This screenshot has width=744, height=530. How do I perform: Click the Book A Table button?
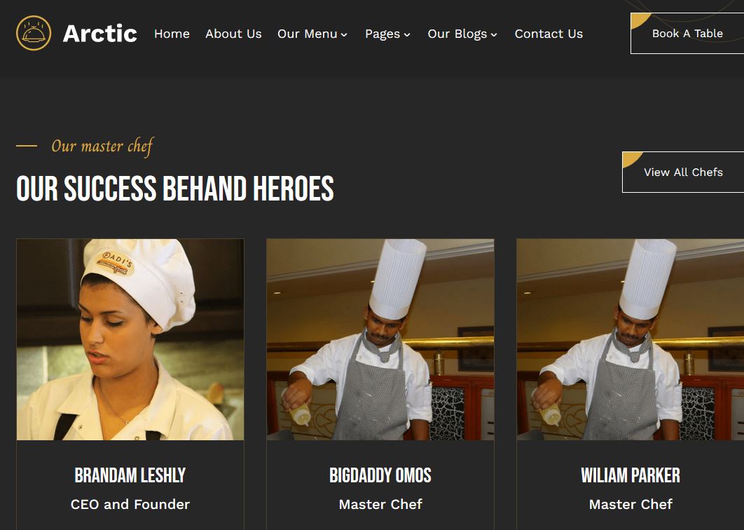[687, 33]
